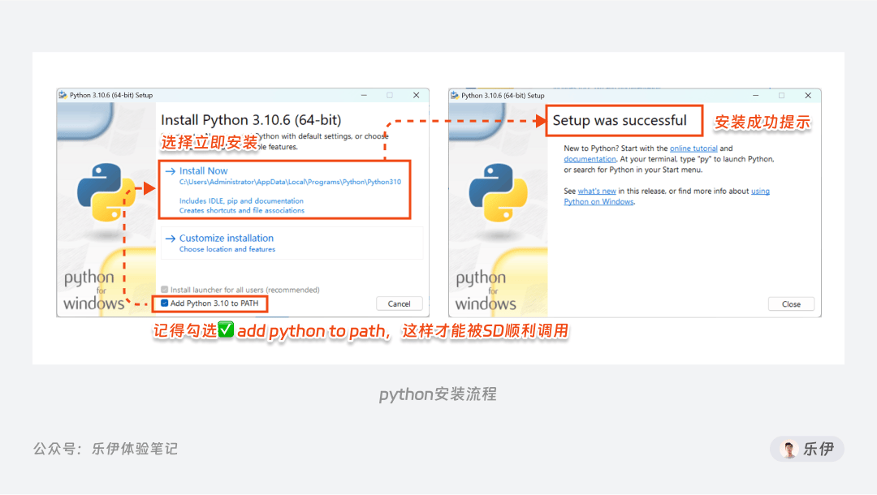877x495 pixels.
Task: Open the what's new link
Action: click(597, 191)
